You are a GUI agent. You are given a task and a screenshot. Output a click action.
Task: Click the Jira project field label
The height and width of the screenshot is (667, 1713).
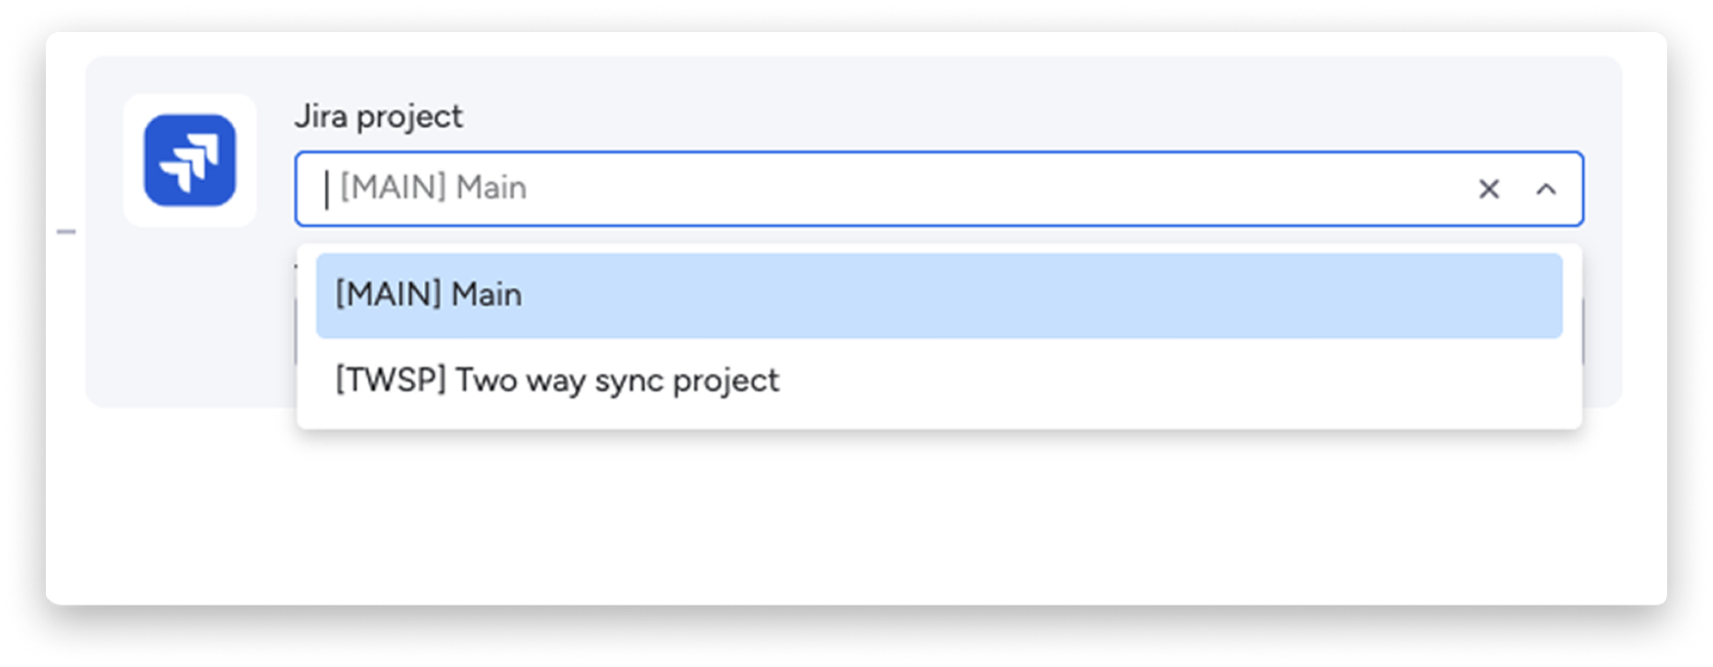[379, 116]
